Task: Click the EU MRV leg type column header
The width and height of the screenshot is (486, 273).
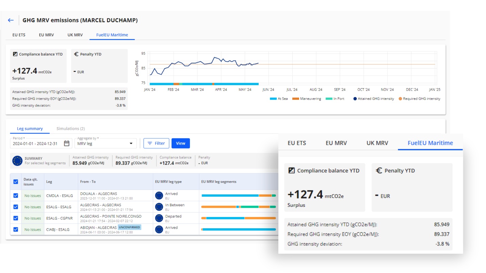Action: [168, 182]
